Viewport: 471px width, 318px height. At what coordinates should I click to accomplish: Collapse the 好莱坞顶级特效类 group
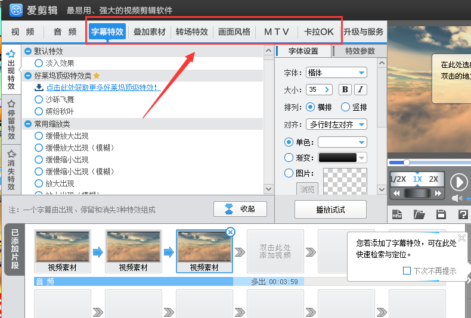(x=28, y=76)
